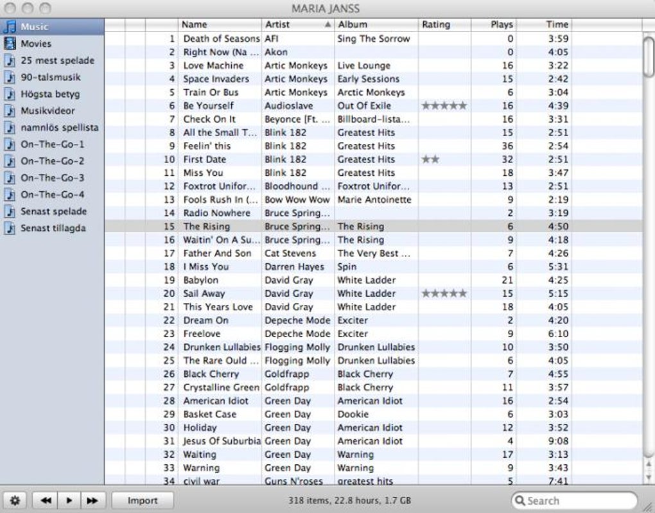Start playback with the play button
This screenshot has height=513, width=655.
[69, 500]
